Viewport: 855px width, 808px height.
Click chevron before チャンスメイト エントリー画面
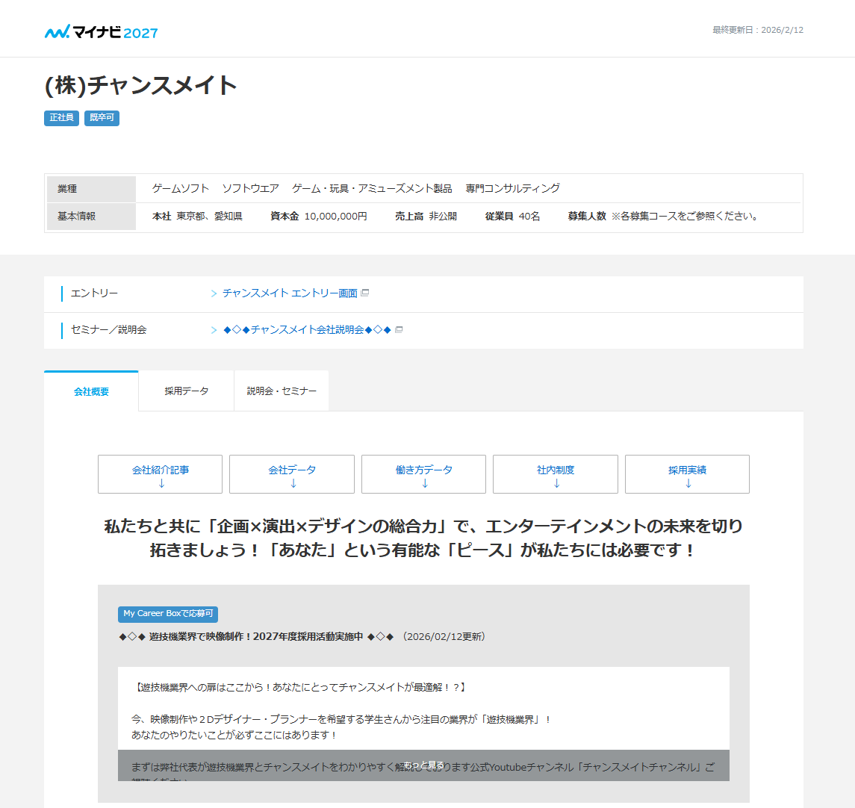point(214,293)
